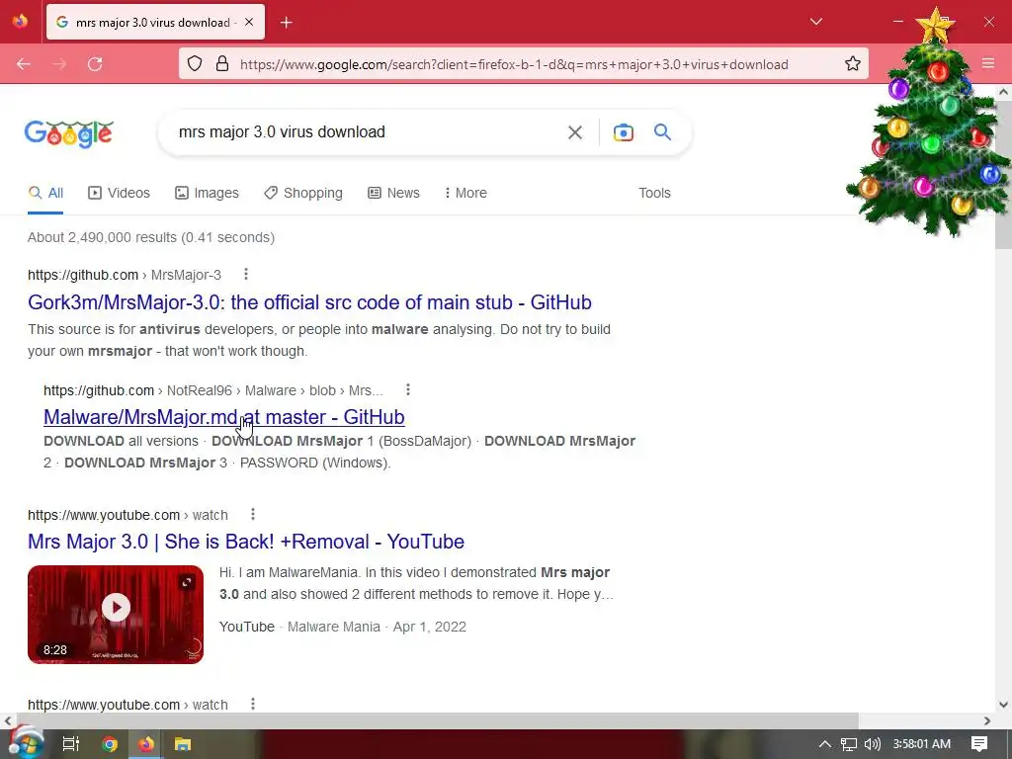Switch to Shopping search tab

pos(303,193)
